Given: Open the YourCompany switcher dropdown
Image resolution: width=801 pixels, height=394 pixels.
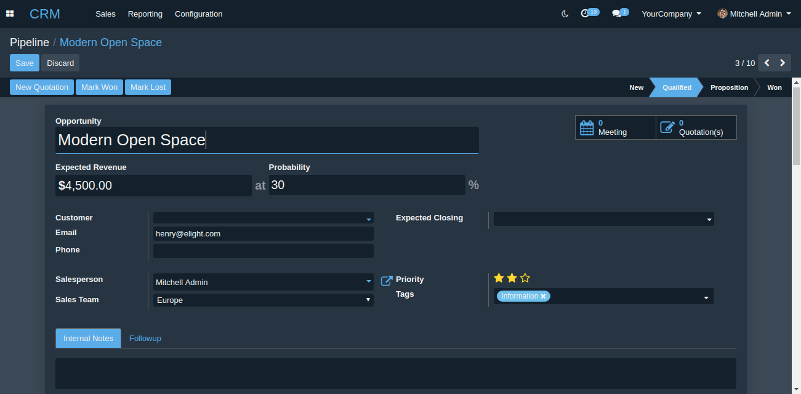Looking at the screenshot, I should click(x=672, y=14).
